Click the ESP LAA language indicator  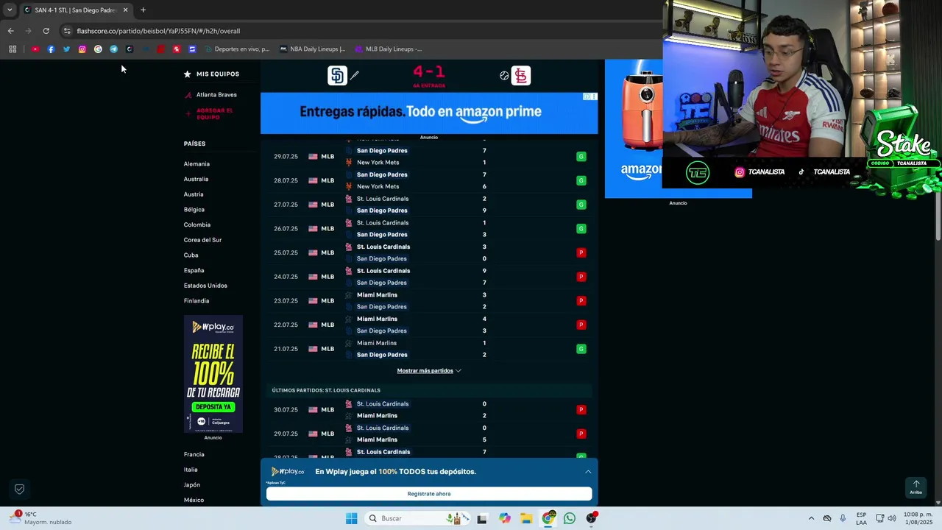tap(861, 518)
